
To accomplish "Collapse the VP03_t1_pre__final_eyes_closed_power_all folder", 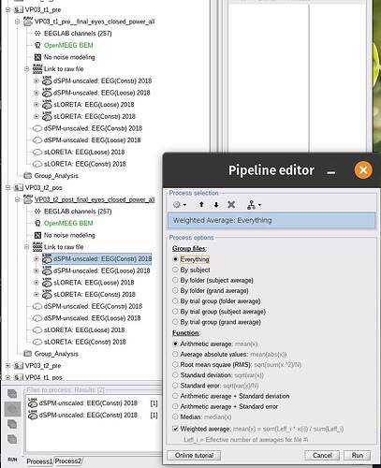I will 17,22.
